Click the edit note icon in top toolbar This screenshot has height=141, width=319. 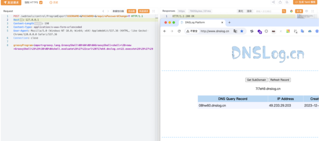287,2
